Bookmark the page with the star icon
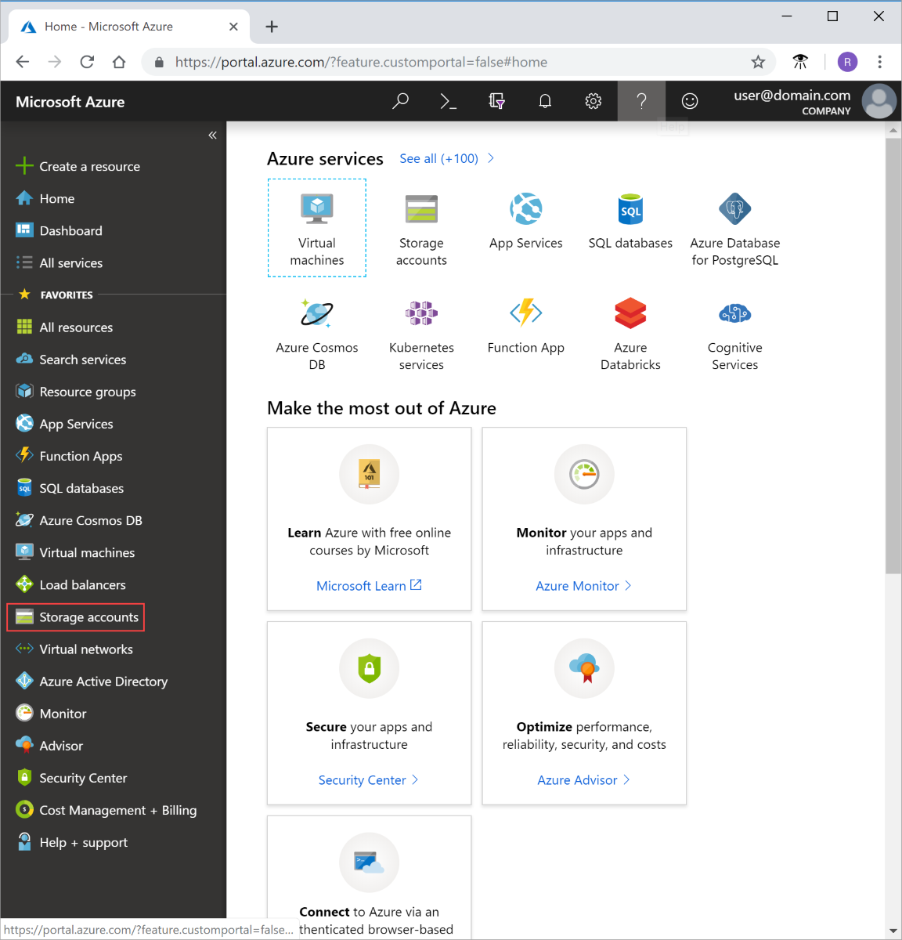 tap(758, 62)
